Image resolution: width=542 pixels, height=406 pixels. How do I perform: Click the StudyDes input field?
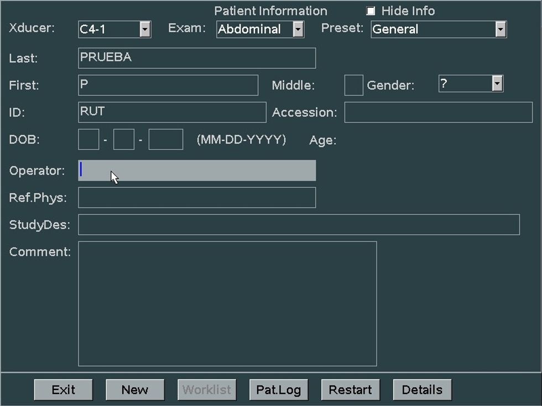(x=299, y=225)
